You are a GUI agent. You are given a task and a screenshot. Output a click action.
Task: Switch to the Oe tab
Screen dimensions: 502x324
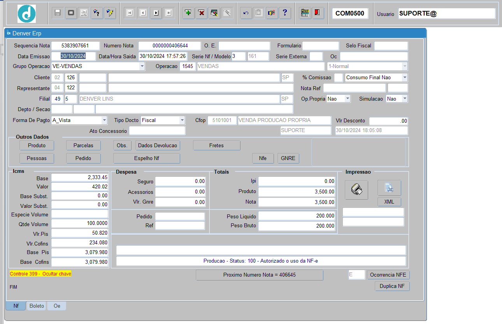57,306
